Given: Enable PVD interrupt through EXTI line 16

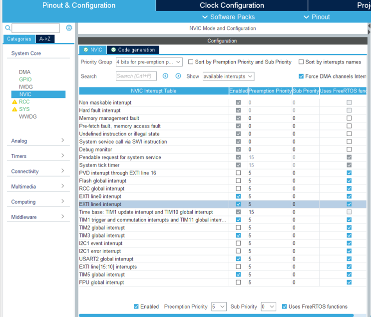Looking at the screenshot, I should coord(238,173).
